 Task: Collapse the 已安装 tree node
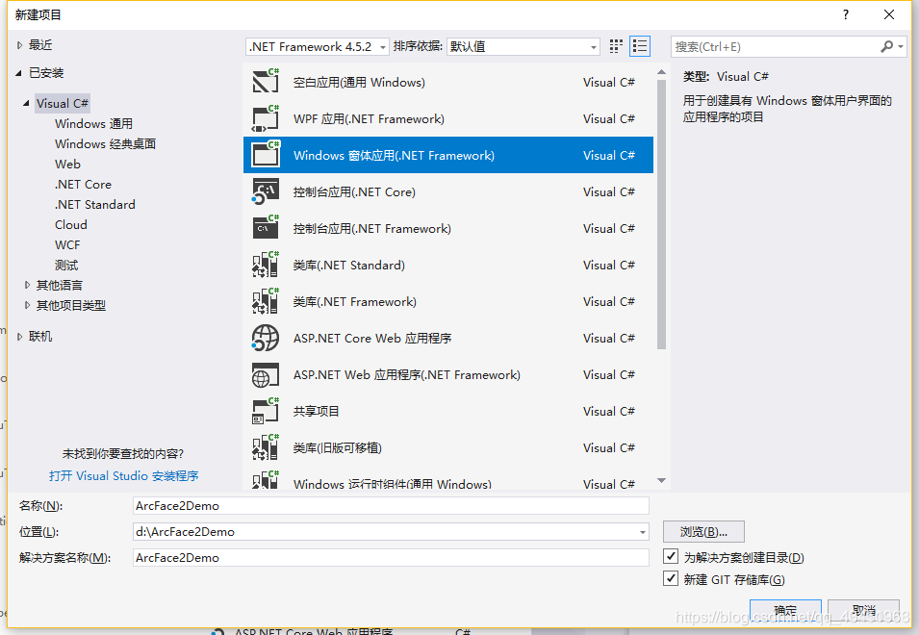pyautogui.click(x=18, y=73)
